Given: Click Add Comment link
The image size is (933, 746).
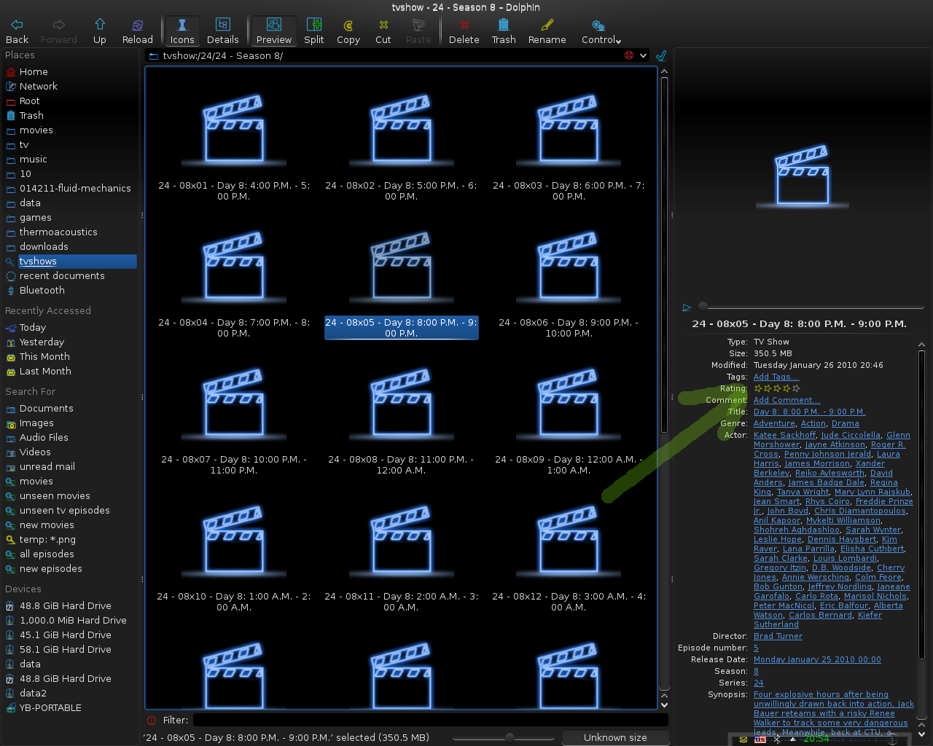Looking at the screenshot, I should tap(786, 400).
